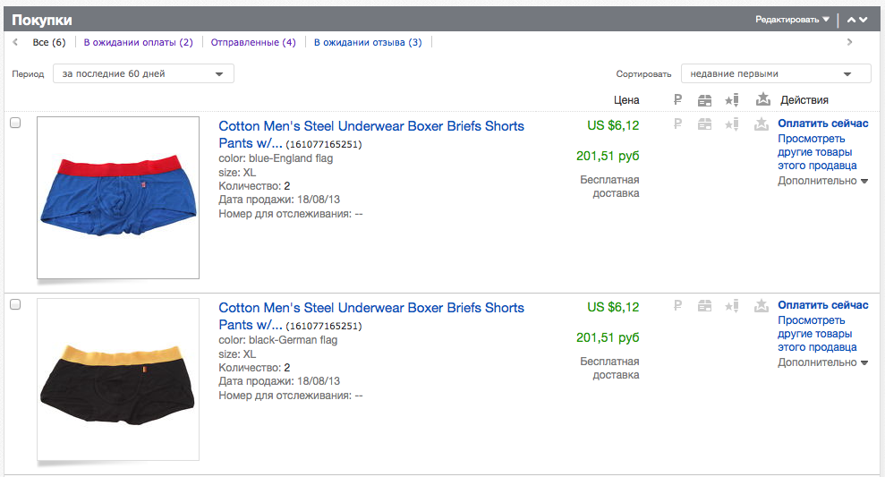
Task: Click 'Оплатить сейчас' for blue boxer item
Action: (823, 124)
